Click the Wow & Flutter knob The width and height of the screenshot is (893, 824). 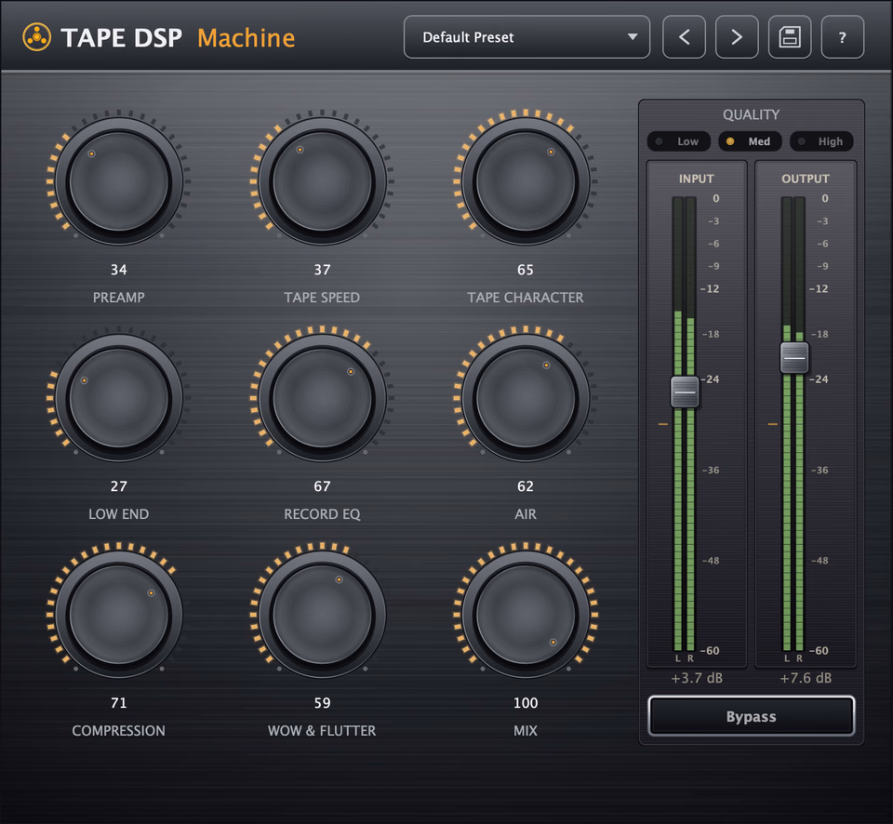click(x=323, y=615)
